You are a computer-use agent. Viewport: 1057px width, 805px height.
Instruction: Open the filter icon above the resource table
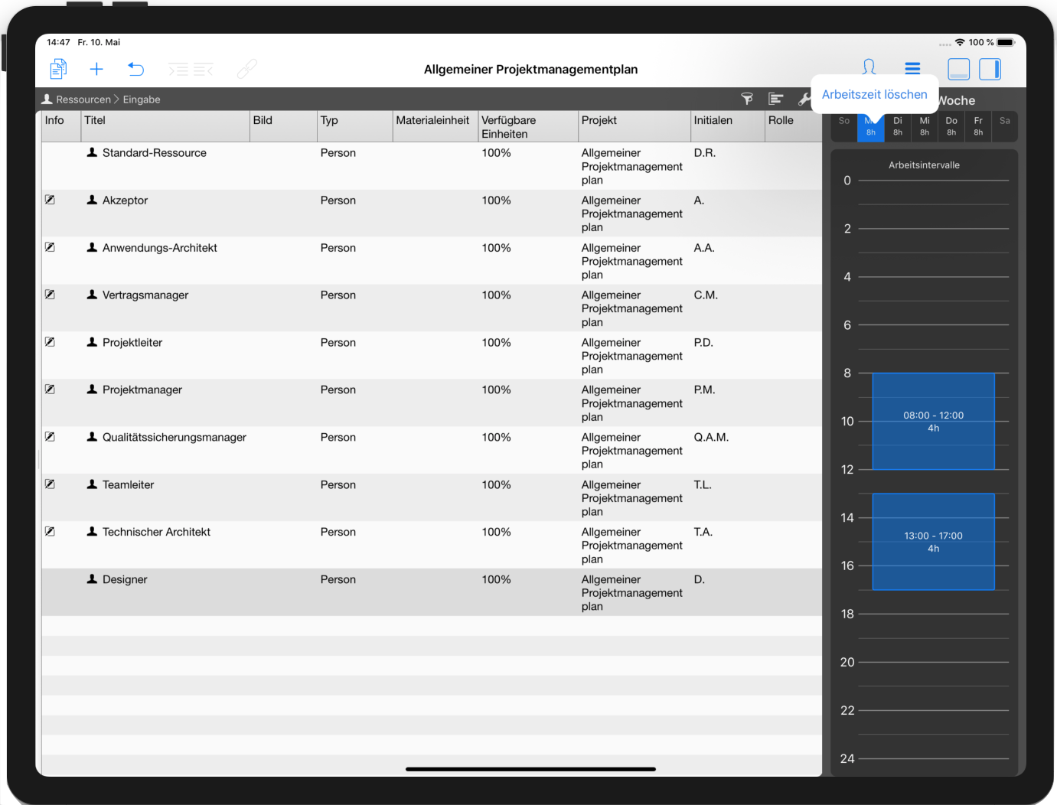tap(746, 99)
